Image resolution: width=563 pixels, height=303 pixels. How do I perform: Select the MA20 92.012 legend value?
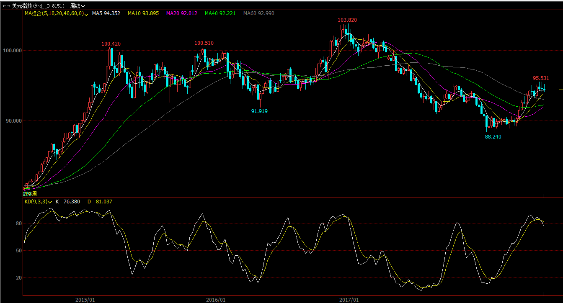pyautogui.click(x=182, y=13)
